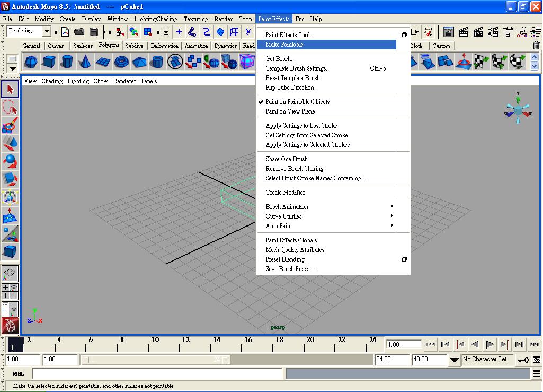Switch to four view layout

coord(10,291)
